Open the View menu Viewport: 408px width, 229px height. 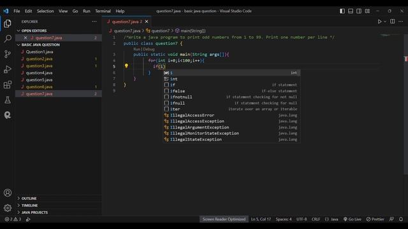click(x=63, y=11)
